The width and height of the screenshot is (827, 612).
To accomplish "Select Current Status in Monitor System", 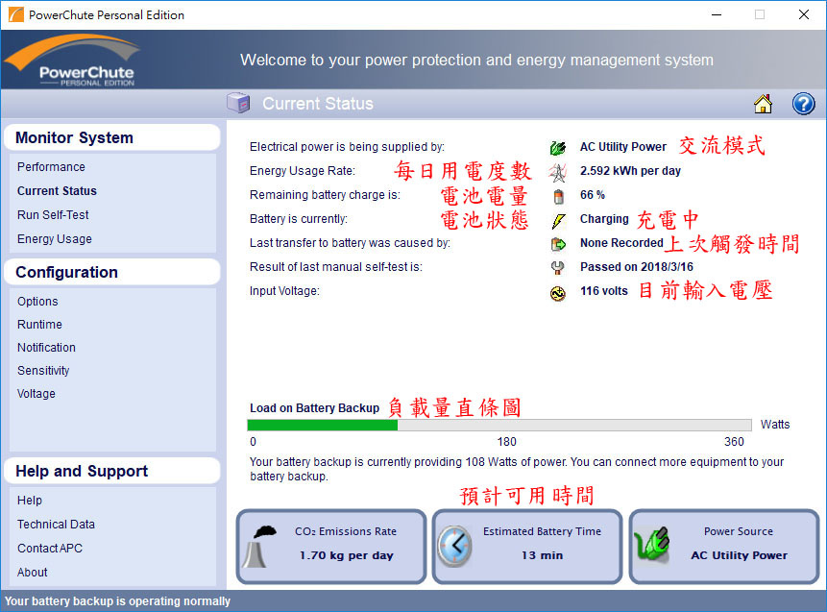I will (x=57, y=191).
